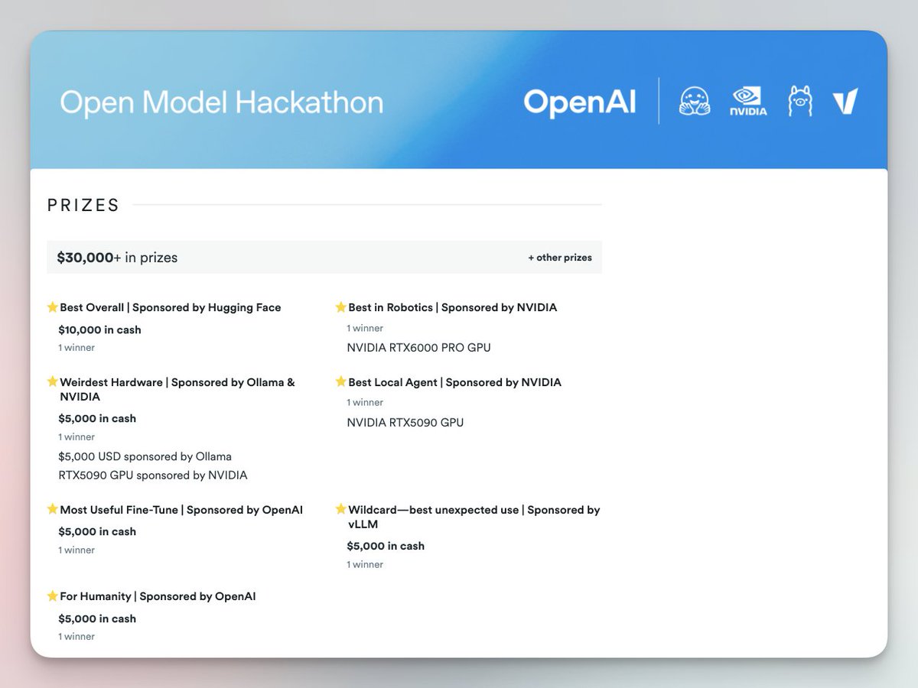Click the OpenAI logo in the header
Image resolution: width=918 pixels, height=688 pixels.
click(x=579, y=102)
